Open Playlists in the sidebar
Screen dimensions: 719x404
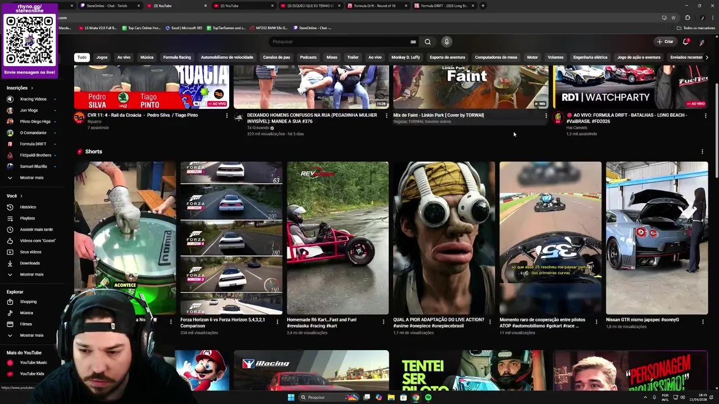click(x=28, y=218)
